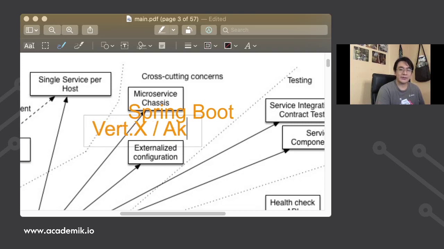Open the sidebar view options button
Image resolution: width=444 pixels, height=249 pixels.
click(32, 30)
